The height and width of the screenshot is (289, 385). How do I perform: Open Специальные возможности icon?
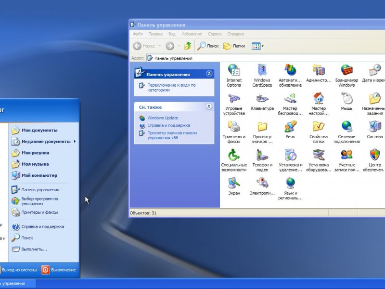pyautogui.click(x=234, y=160)
